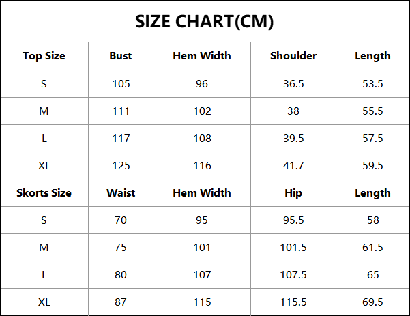This screenshot has height=316, width=410.
Task: Click the Skorts Size header cell
Action: [x=44, y=193]
